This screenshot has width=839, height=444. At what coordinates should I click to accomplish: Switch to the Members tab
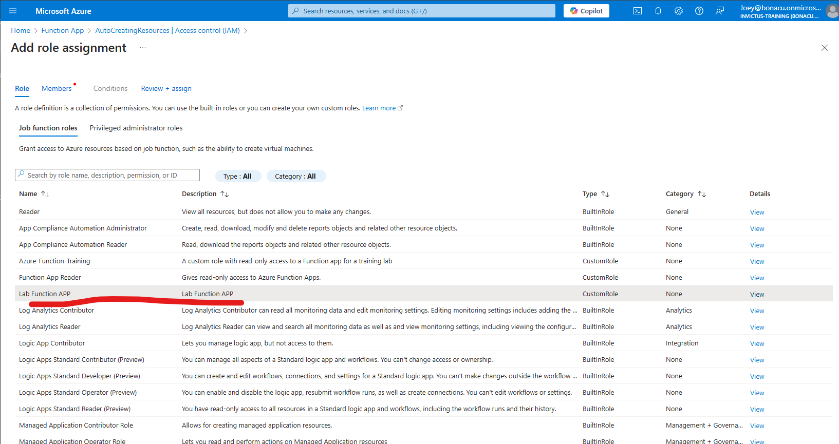pos(57,88)
